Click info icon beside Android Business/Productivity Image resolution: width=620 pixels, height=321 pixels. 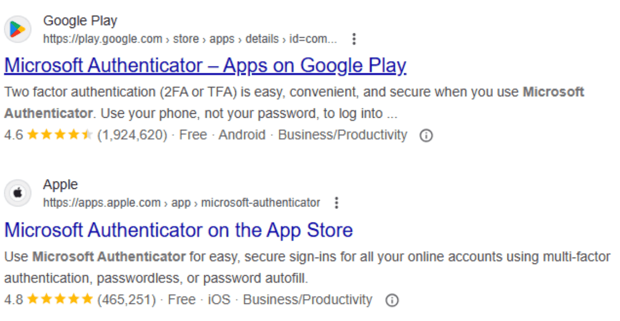[x=426, y=135]
